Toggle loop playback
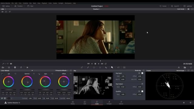This screenshot has height=109, width=194. [x=105, y=64]
